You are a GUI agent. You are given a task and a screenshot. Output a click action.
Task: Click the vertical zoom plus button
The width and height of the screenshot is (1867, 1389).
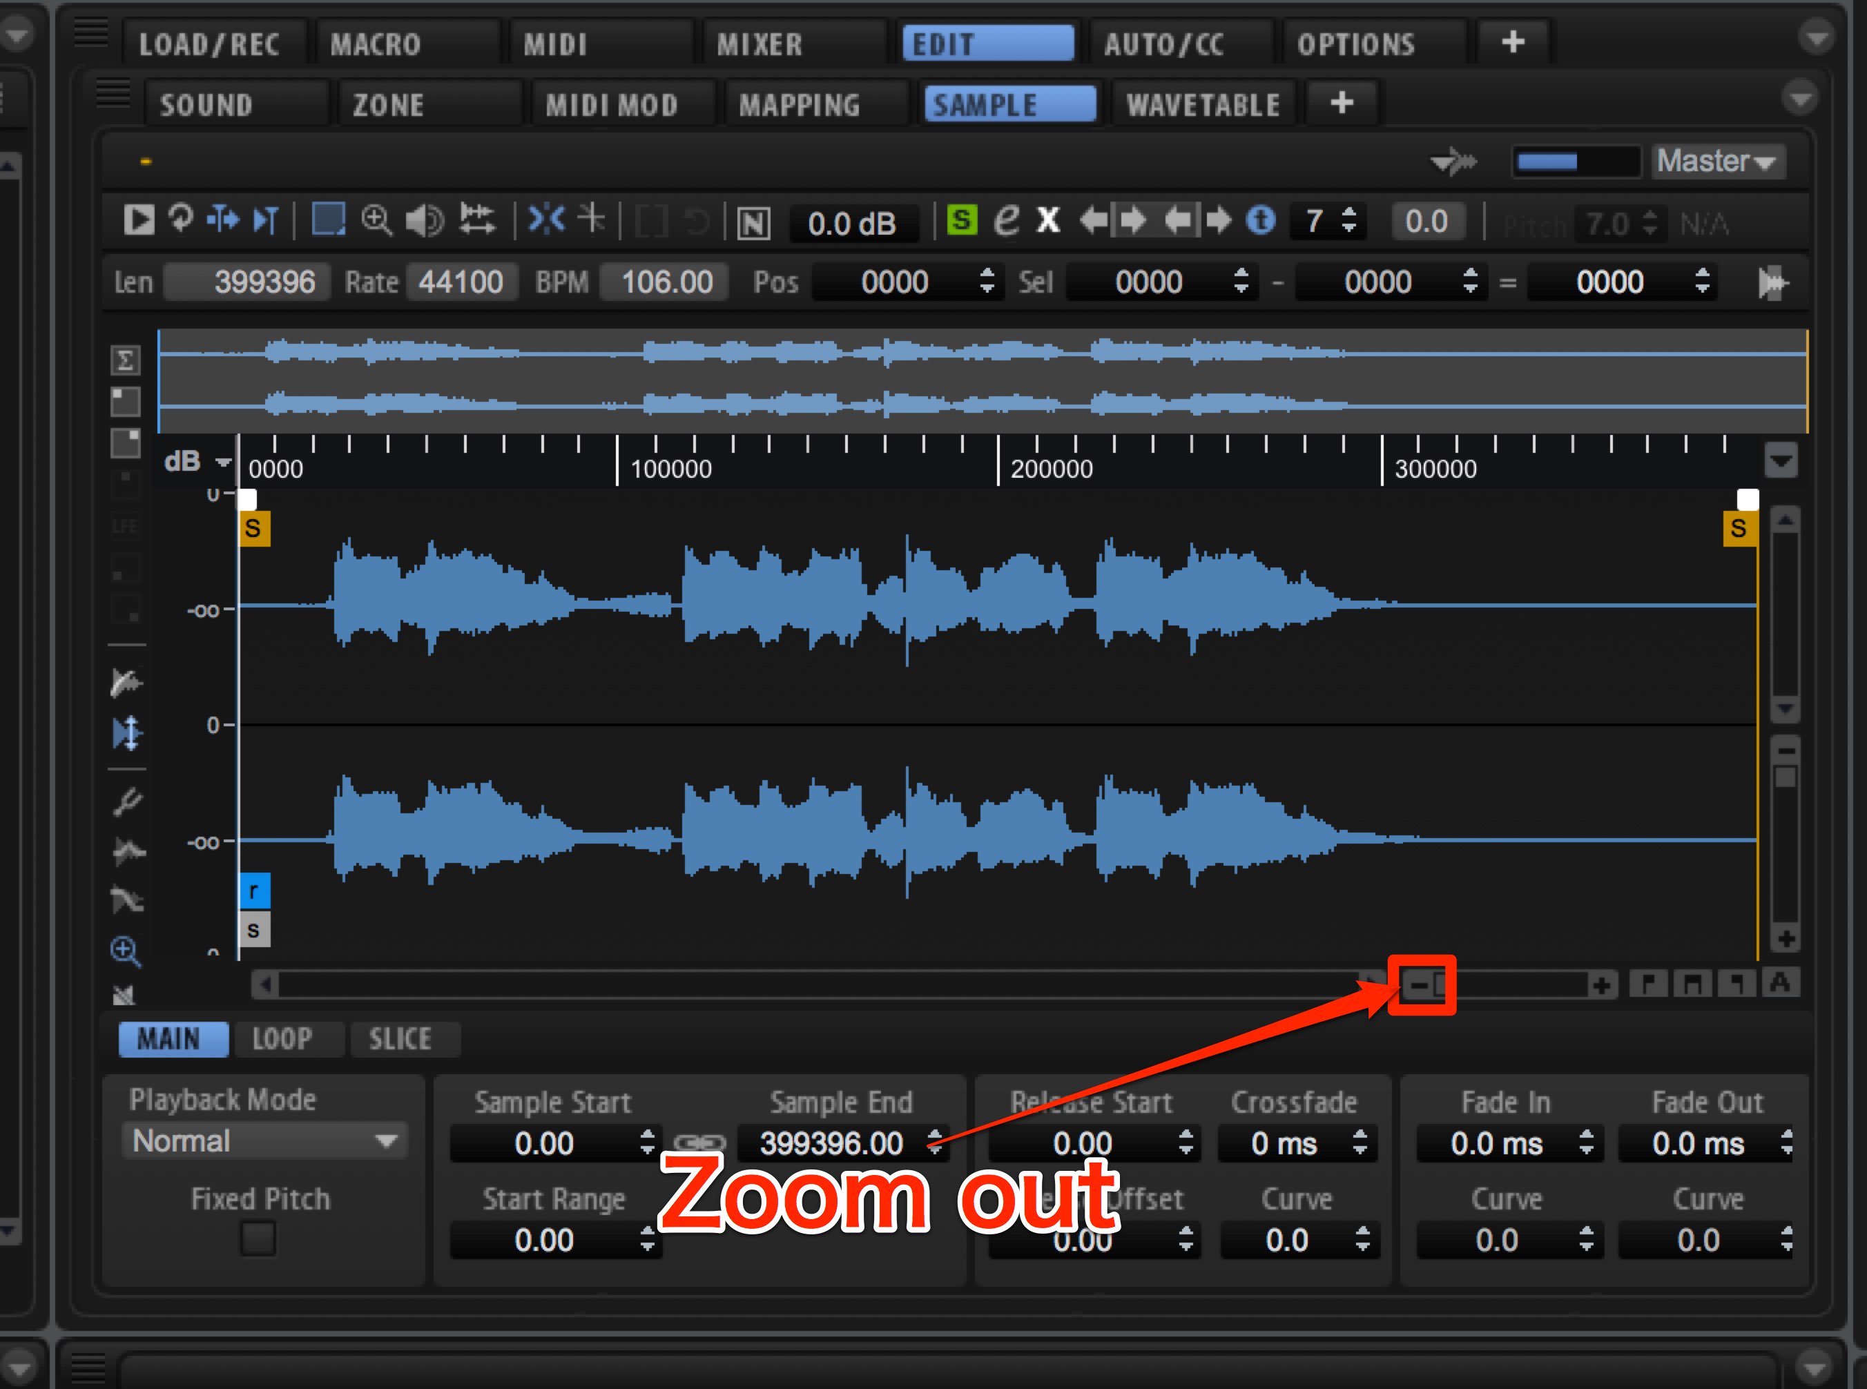point(1785,939)
